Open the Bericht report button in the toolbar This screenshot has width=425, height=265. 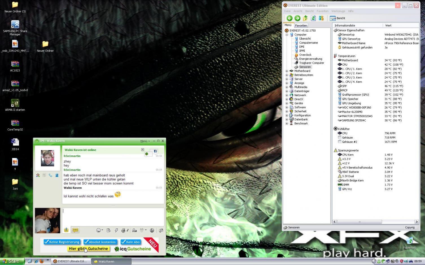[338, 18]
